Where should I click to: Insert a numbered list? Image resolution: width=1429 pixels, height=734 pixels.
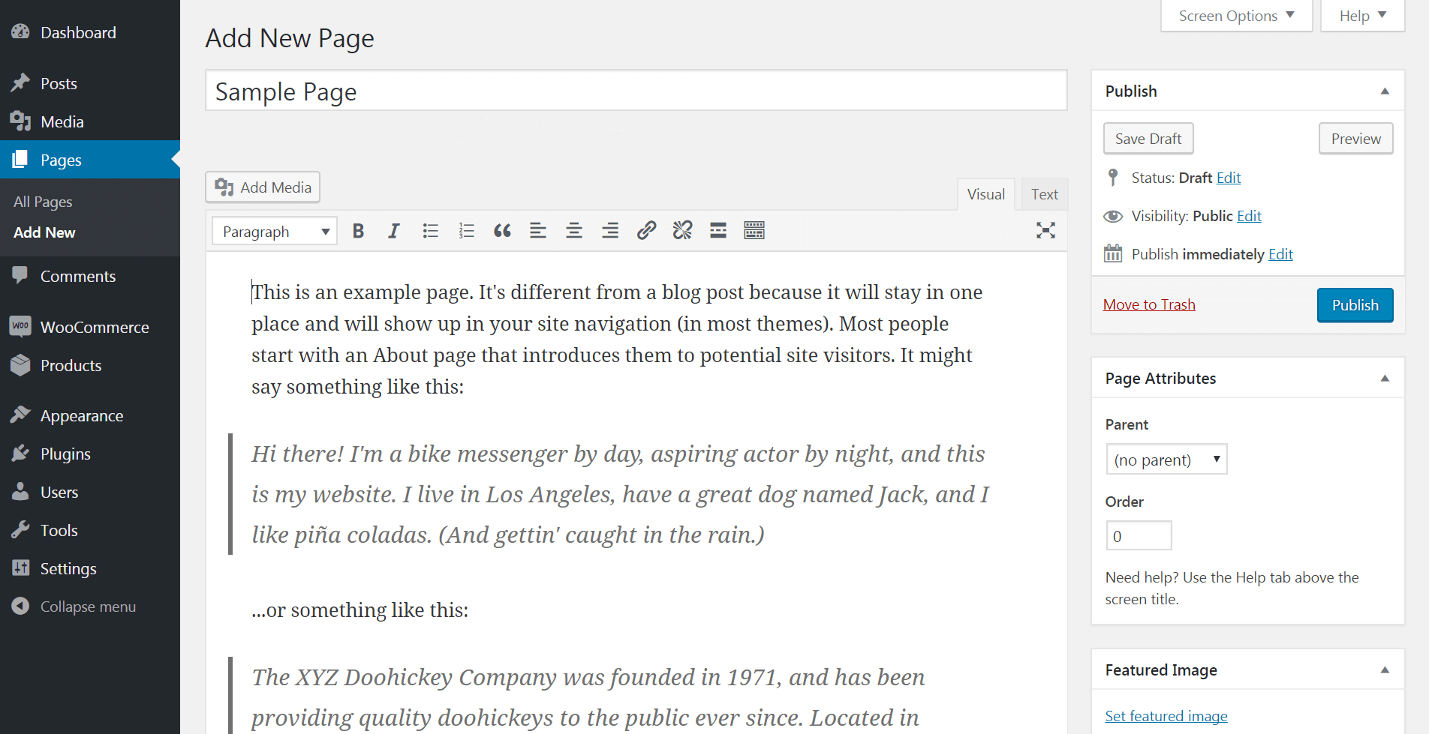tap(466, 231)
